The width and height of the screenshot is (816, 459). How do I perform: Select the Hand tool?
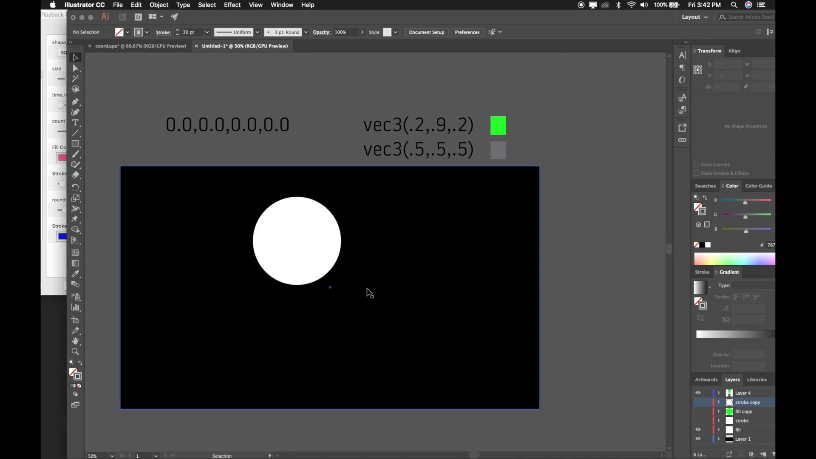(x=75, y=341)
